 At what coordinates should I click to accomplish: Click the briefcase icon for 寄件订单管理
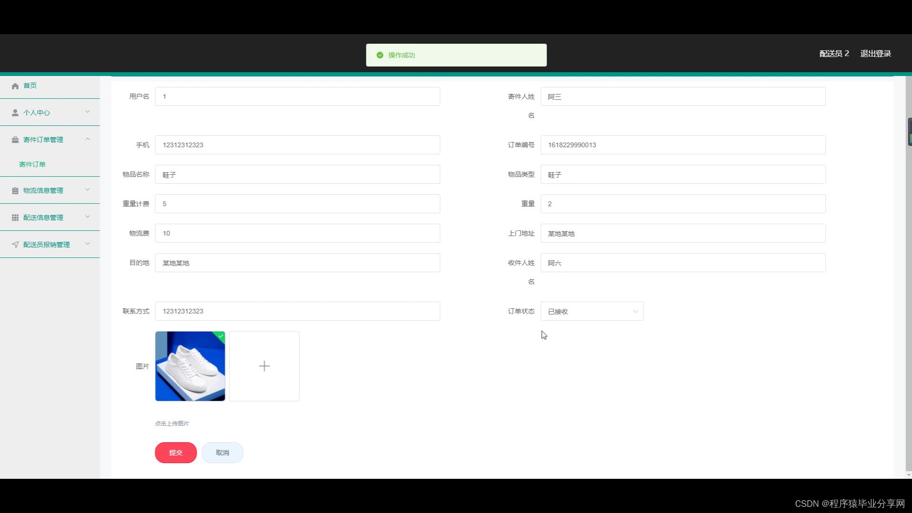[x=15, y=140]
